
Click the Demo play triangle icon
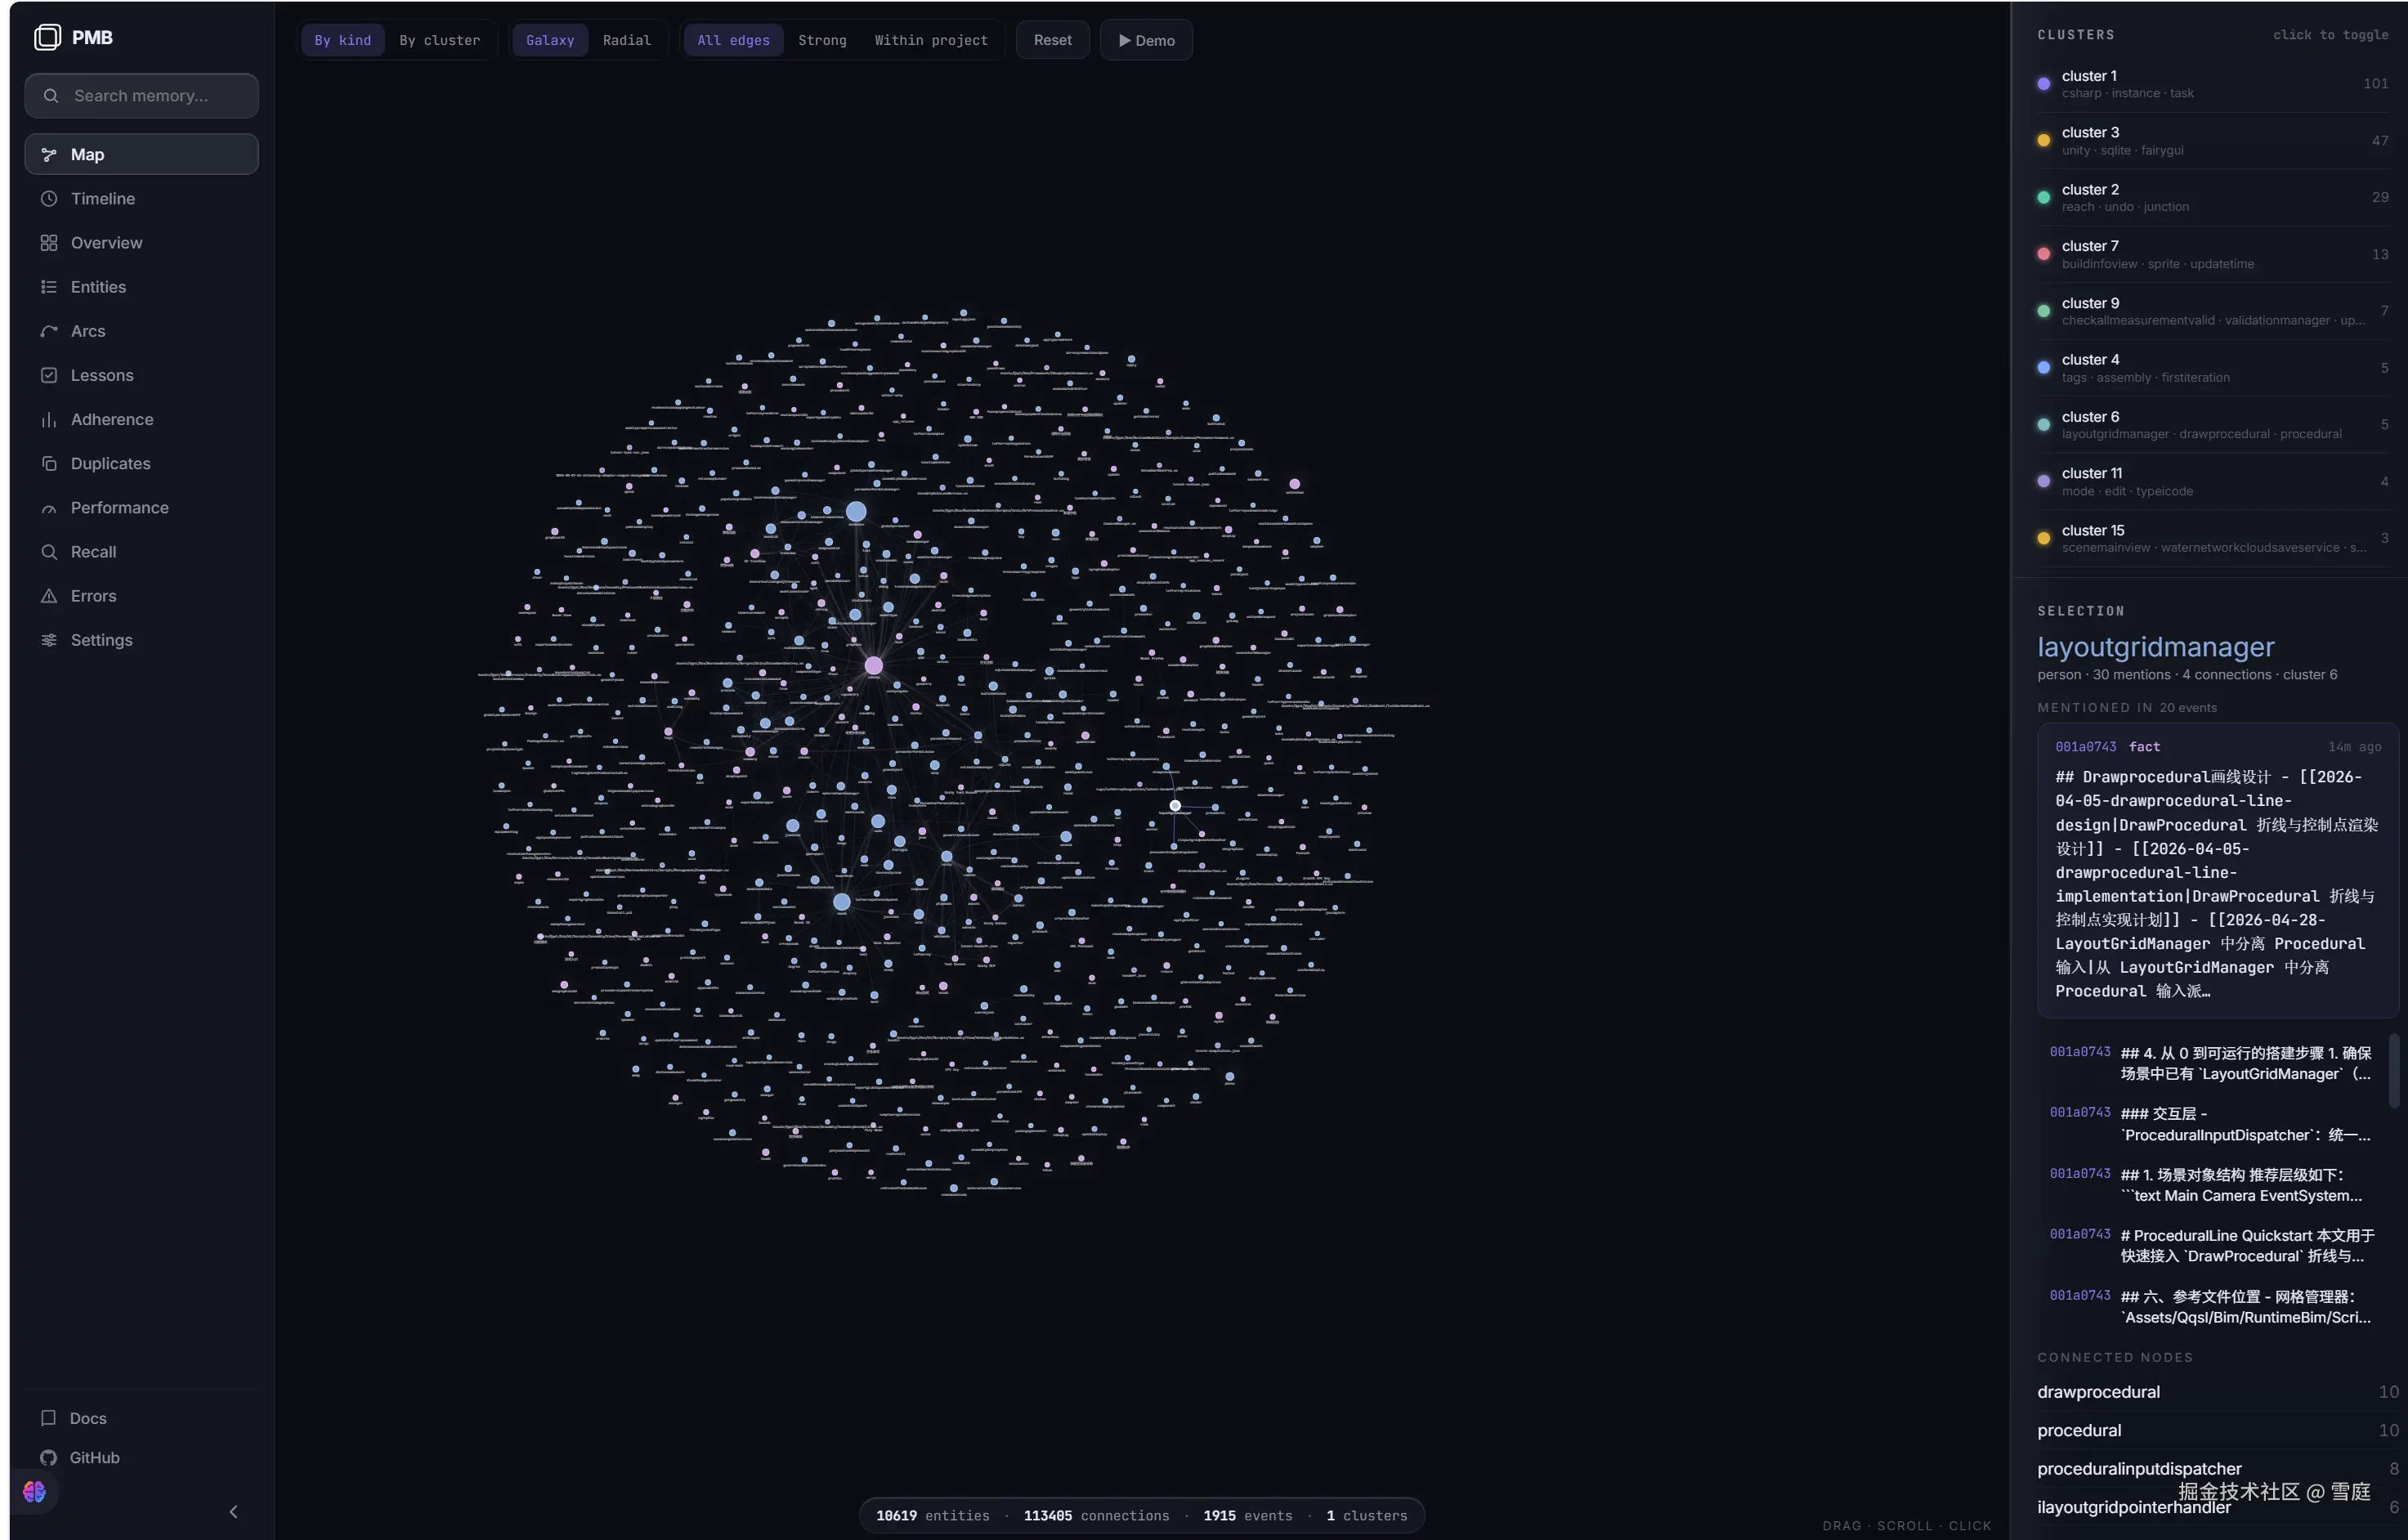coord(1125,41)
